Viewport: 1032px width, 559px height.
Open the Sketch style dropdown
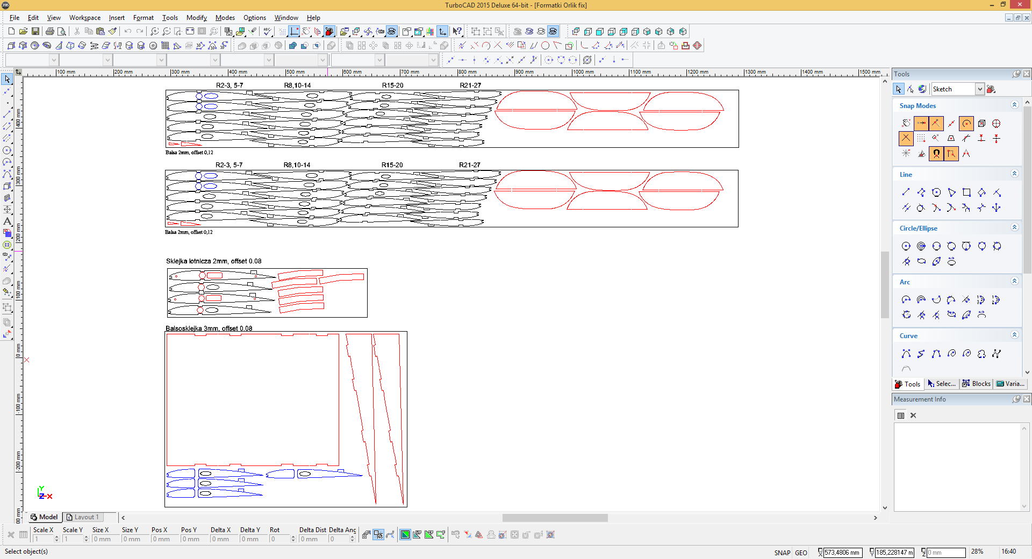[980, 89]
